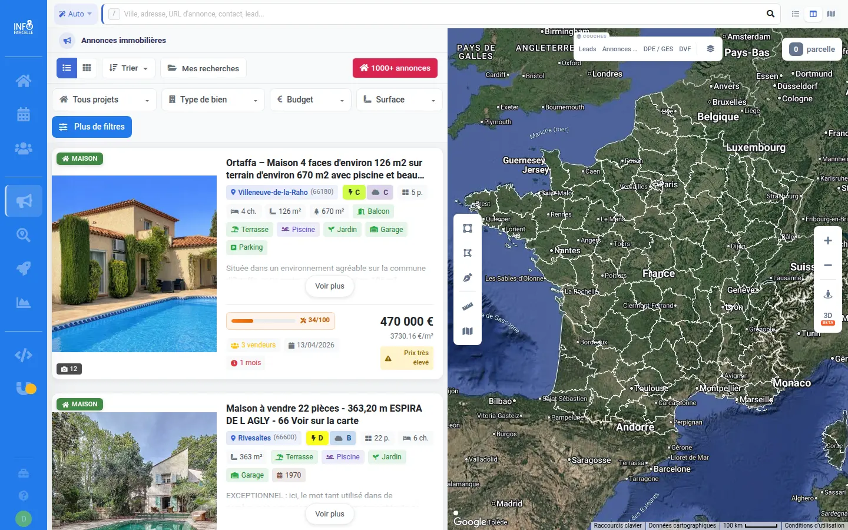Expand the Type de bien dropdown

point(213,100)
